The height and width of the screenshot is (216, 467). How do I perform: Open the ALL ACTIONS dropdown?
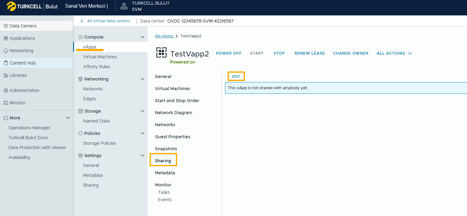394,53
